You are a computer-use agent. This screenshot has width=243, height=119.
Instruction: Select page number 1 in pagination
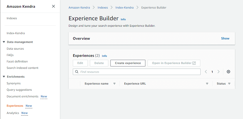[212, 72]
